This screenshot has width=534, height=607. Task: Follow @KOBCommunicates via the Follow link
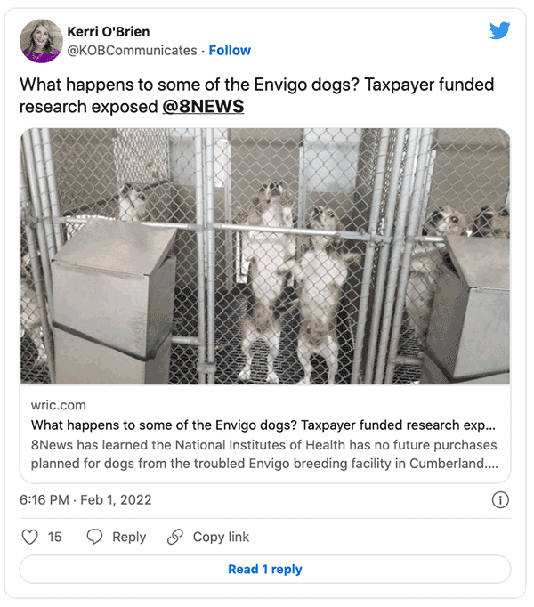pos(230,51)
